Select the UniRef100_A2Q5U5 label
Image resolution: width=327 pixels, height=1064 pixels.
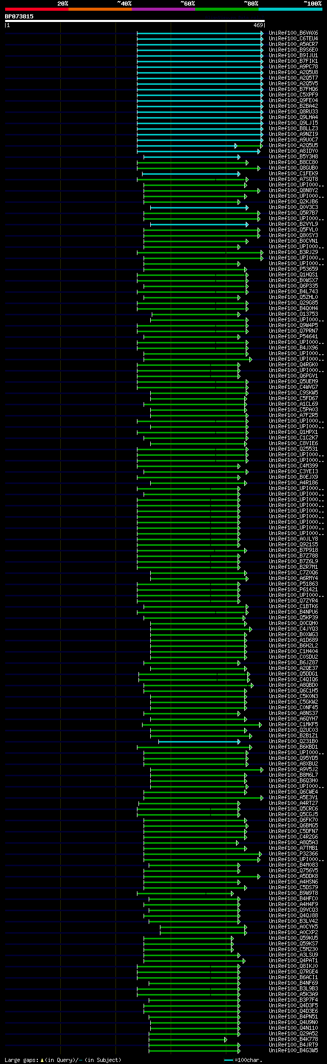[293, 146]
